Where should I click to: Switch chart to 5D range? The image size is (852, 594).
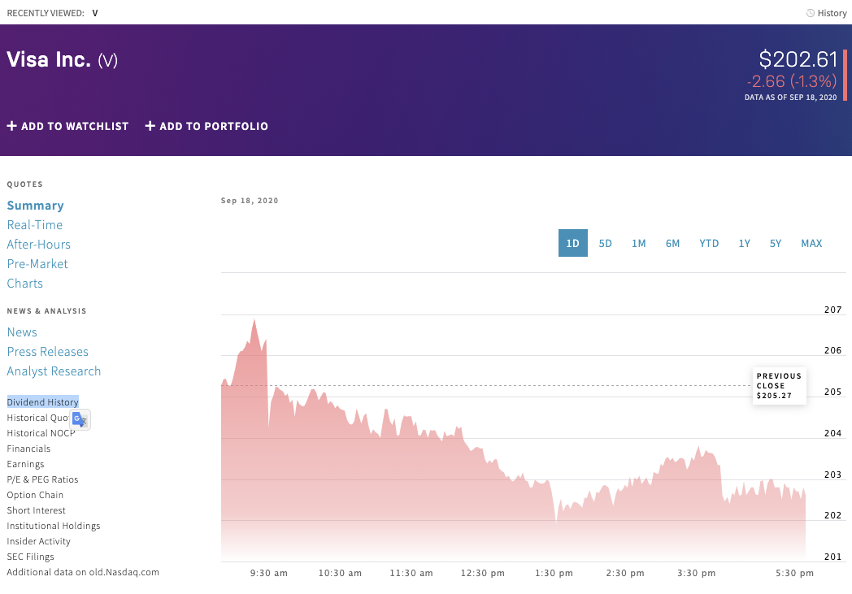point(606,243)
